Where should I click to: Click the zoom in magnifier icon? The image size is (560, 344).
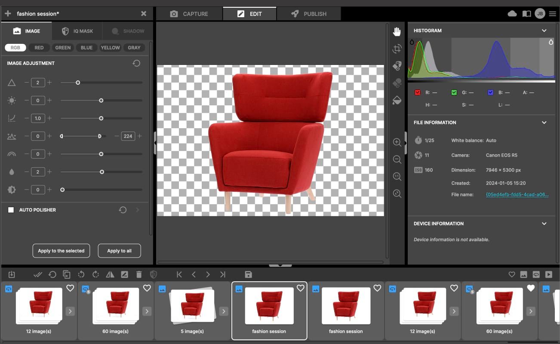pos(397,142)
